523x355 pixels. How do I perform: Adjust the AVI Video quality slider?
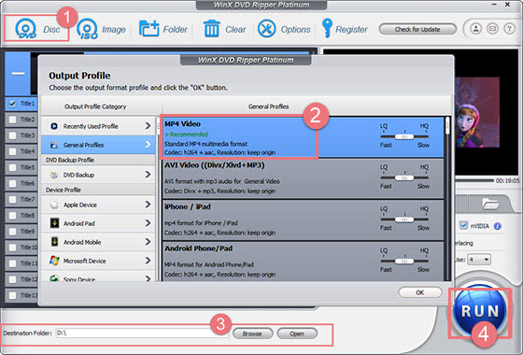pyautogui.click(x=404, y=178)
